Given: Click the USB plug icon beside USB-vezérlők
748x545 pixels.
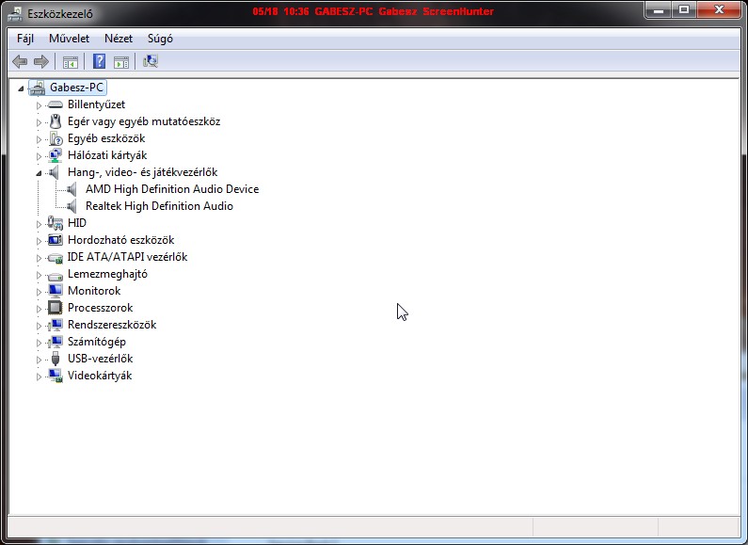Looking at the screenshot, I should [56, 359].
